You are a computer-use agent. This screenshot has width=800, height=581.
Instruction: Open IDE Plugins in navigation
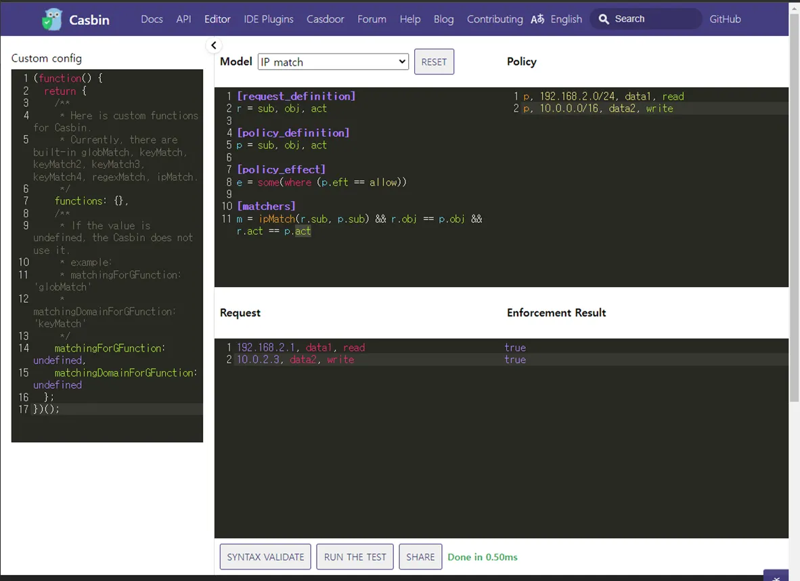(269, 19)
